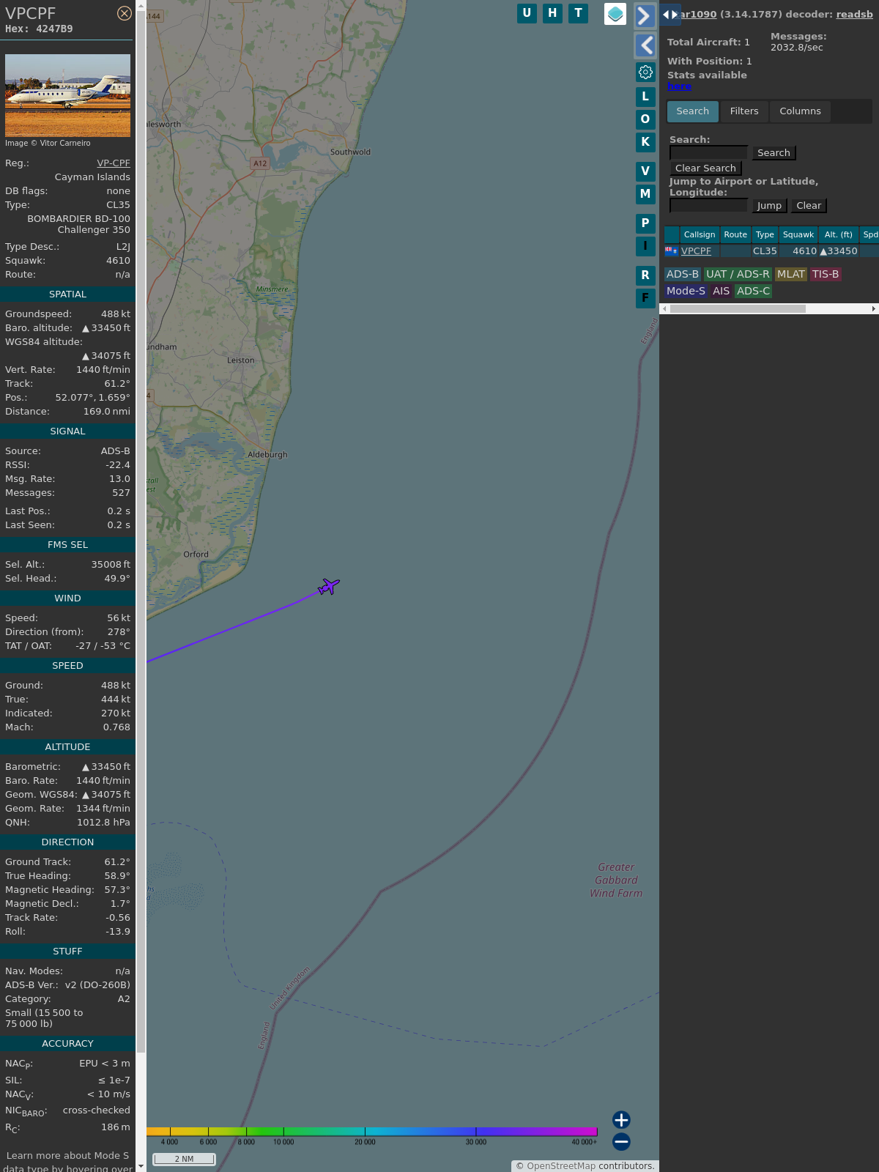Click the SPATIAL section header
879x1172 pixels.
pyautogui.click(x=67, y=294)
